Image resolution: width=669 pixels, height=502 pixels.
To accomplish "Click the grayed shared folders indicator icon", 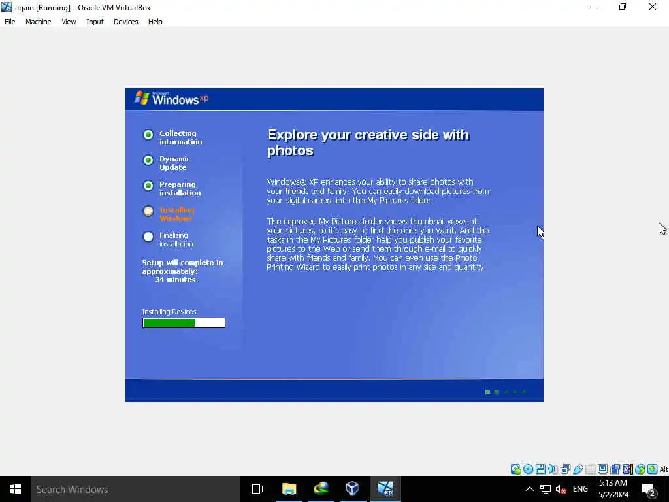I will tap(591, 469).
